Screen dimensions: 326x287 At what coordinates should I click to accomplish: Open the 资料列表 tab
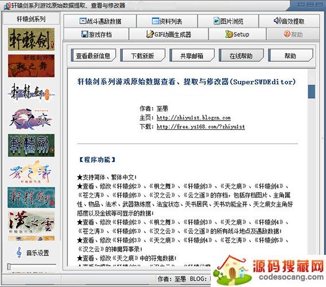[167, 21]
